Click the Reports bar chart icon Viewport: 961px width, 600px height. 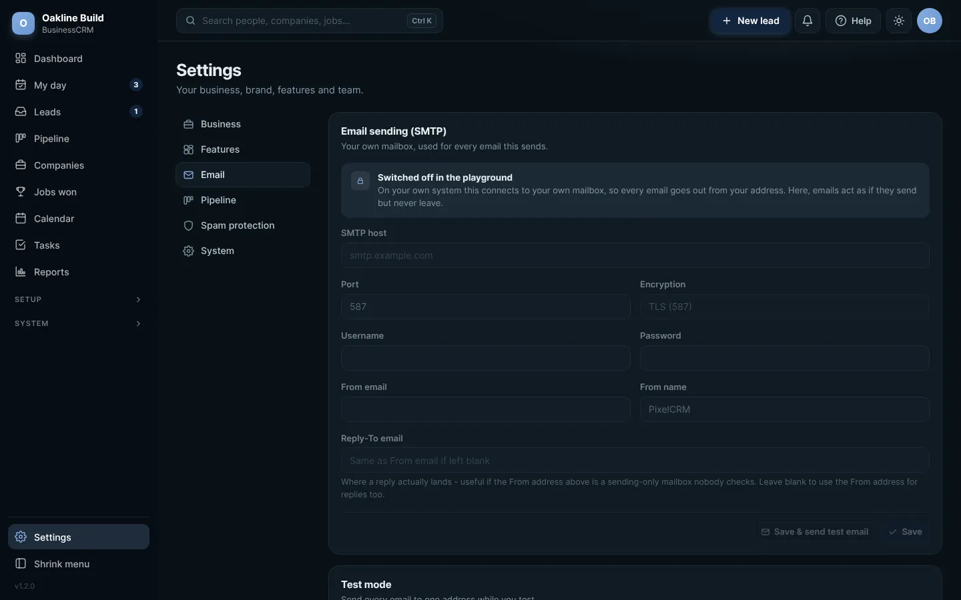click(x=21, y=272)
